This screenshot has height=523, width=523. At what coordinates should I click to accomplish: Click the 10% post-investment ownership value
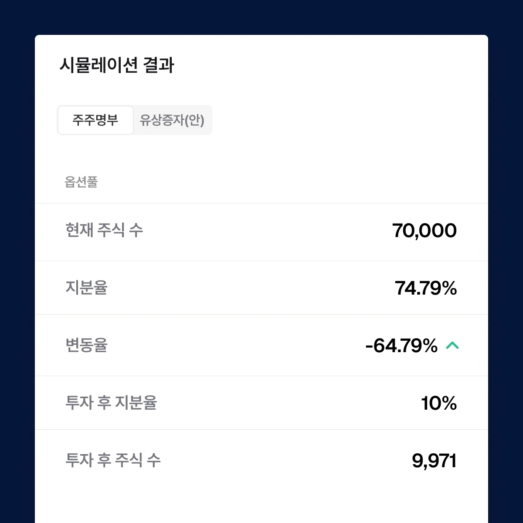pos(438,403)
